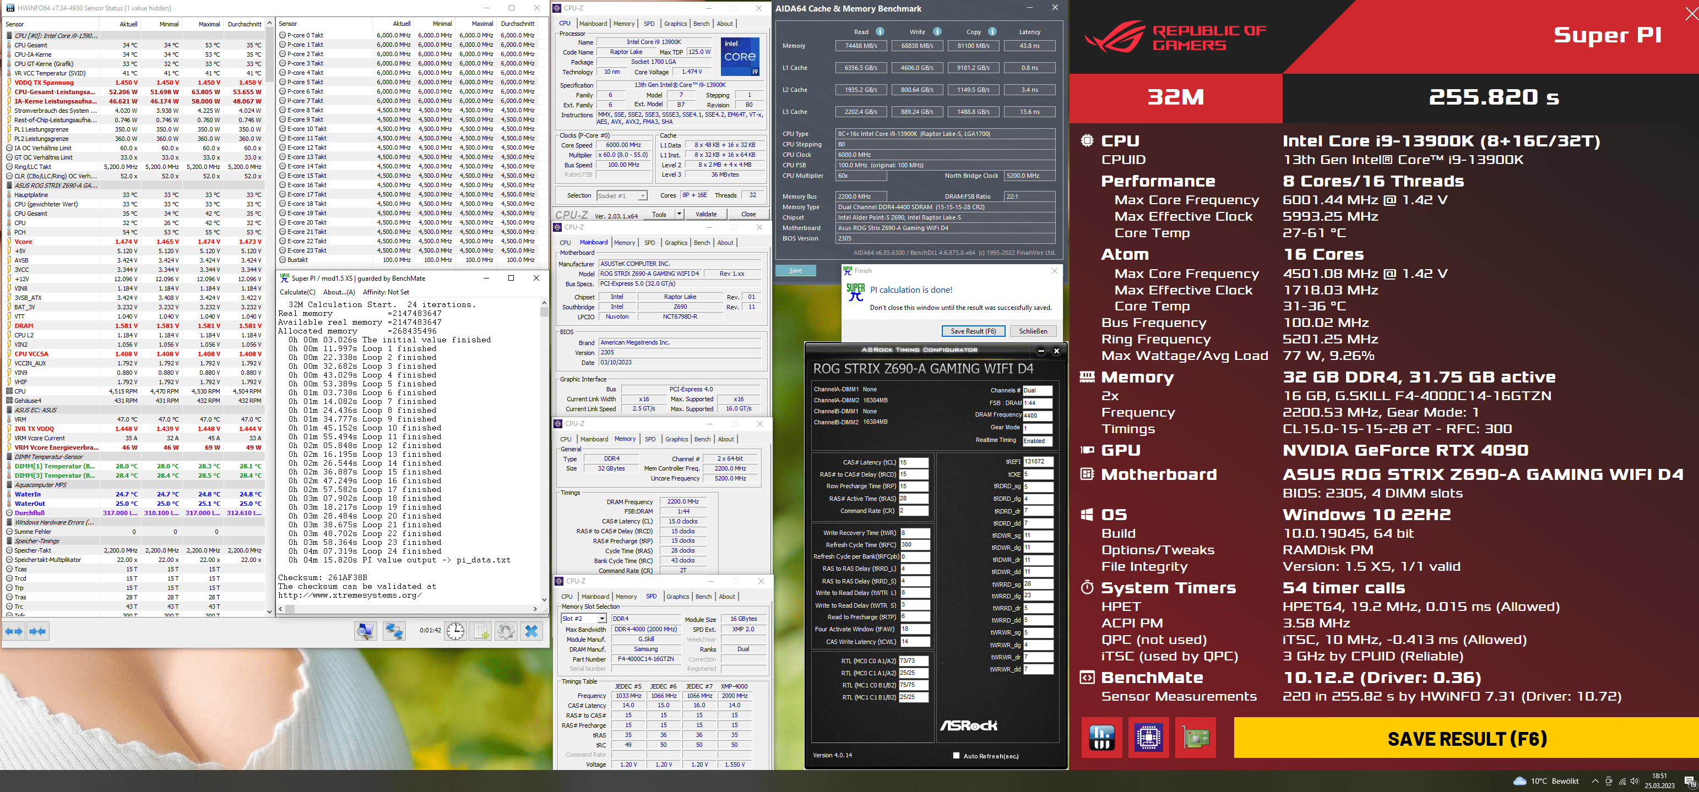Click the GPU-Z card icon in BenchMate
Screen dimensions: 1699x792
pos(1195,738)
